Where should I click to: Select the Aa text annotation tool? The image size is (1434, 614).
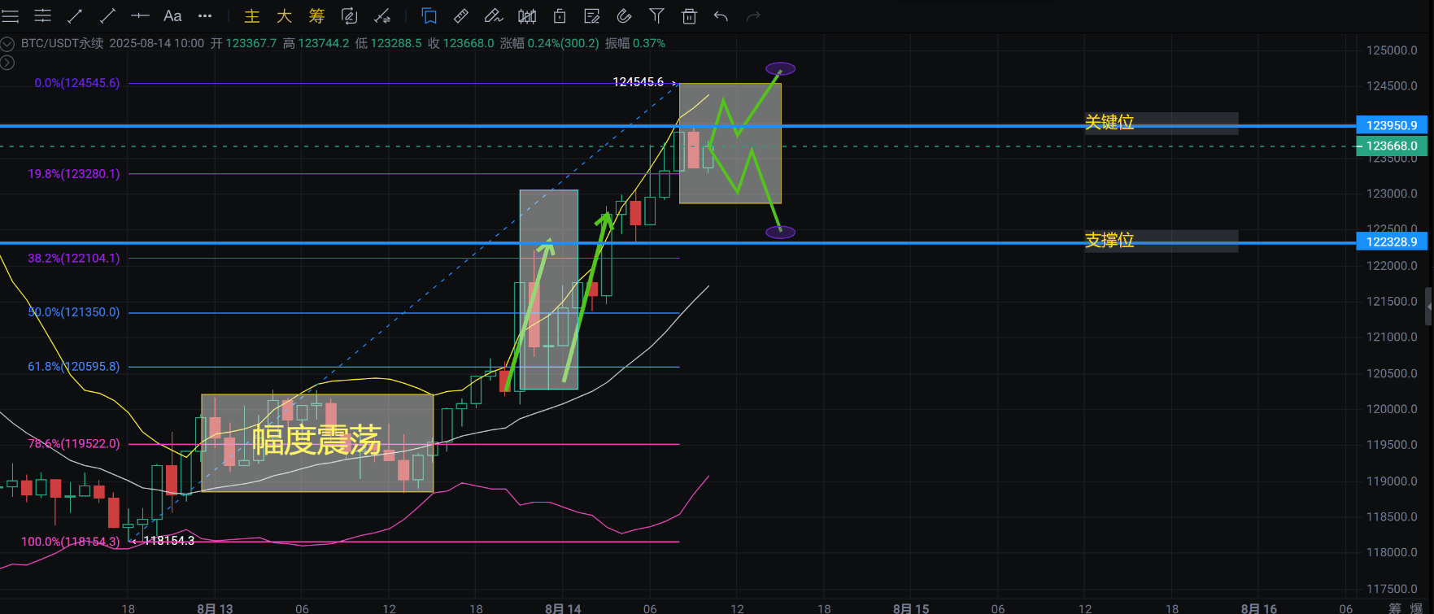(172, 15)
